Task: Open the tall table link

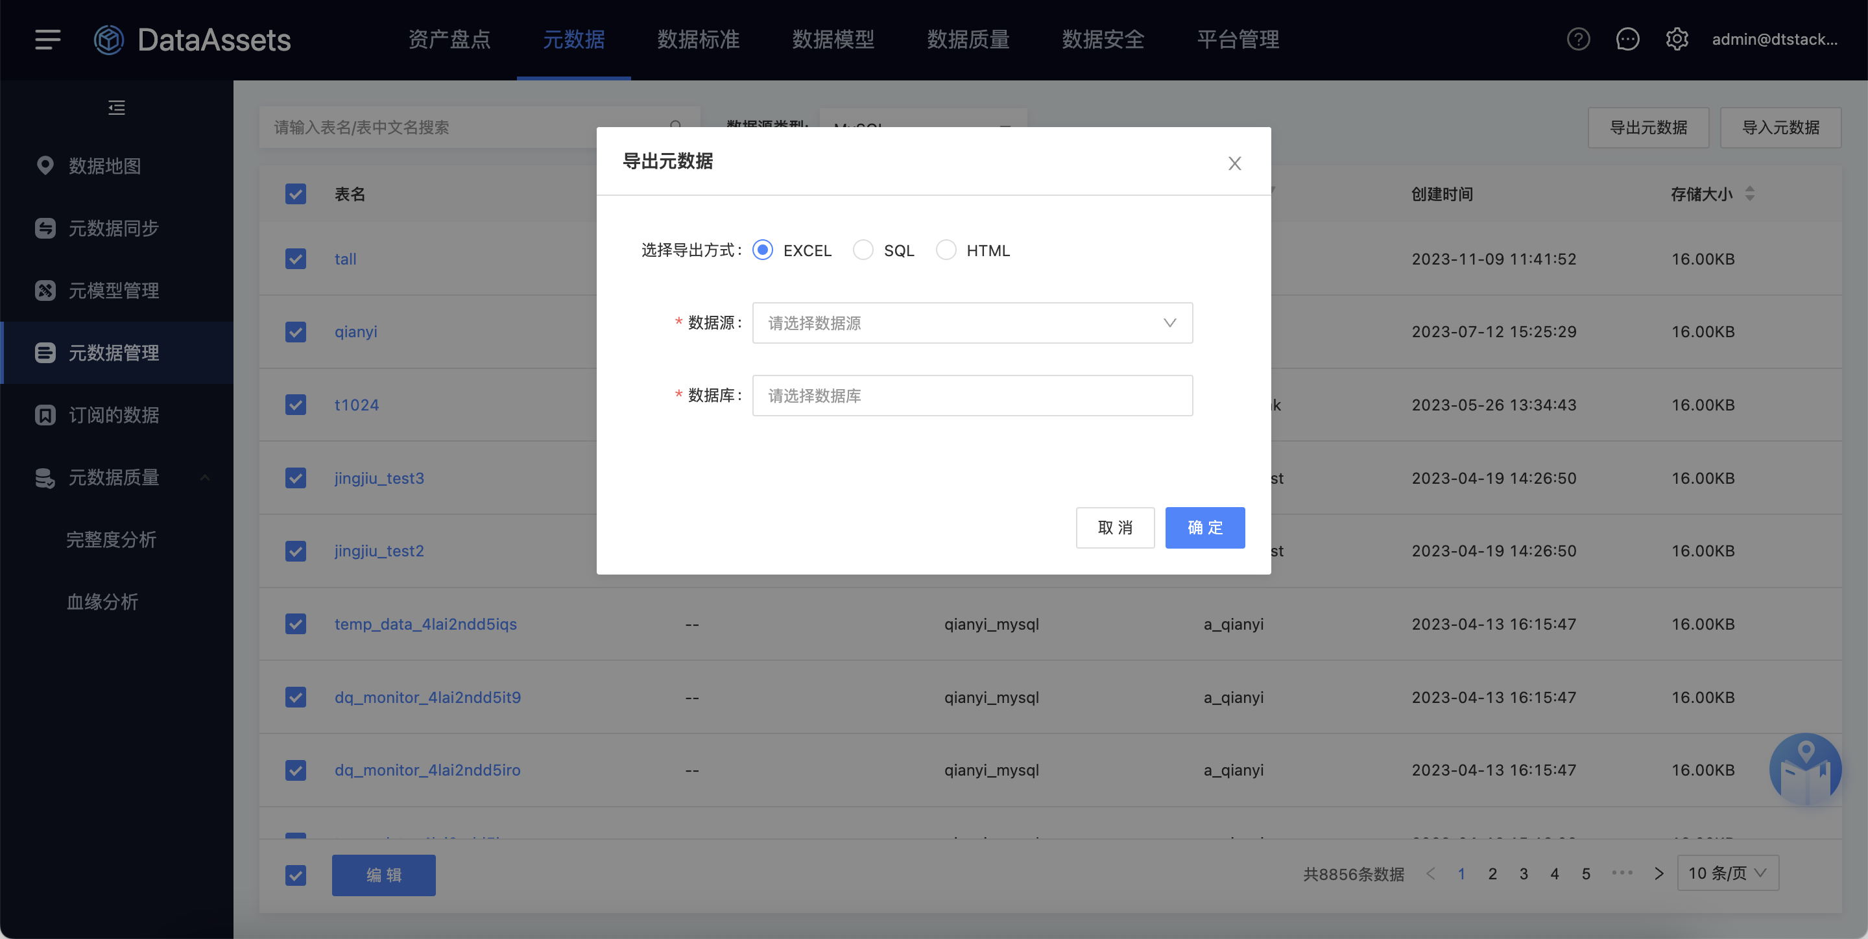Action: pyautogui.click(x=345, y=259)
